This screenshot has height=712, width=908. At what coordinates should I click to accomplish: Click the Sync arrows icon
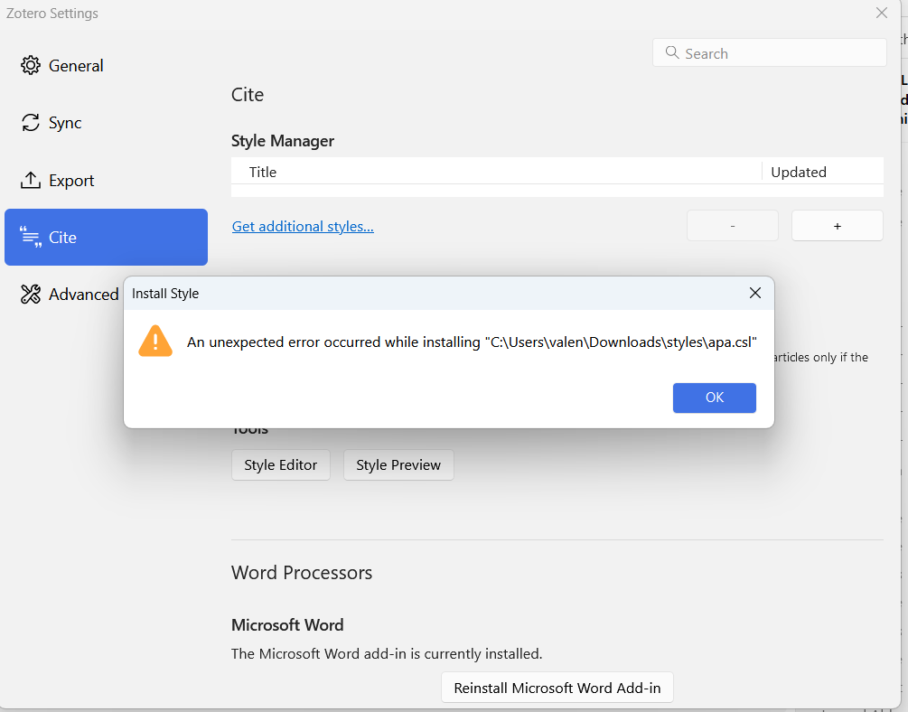(31, 123)
